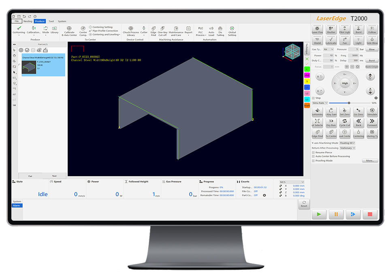This screenshot has height=279, width=390.
Task: Click the Dry Run button
Action: (331, 122)
